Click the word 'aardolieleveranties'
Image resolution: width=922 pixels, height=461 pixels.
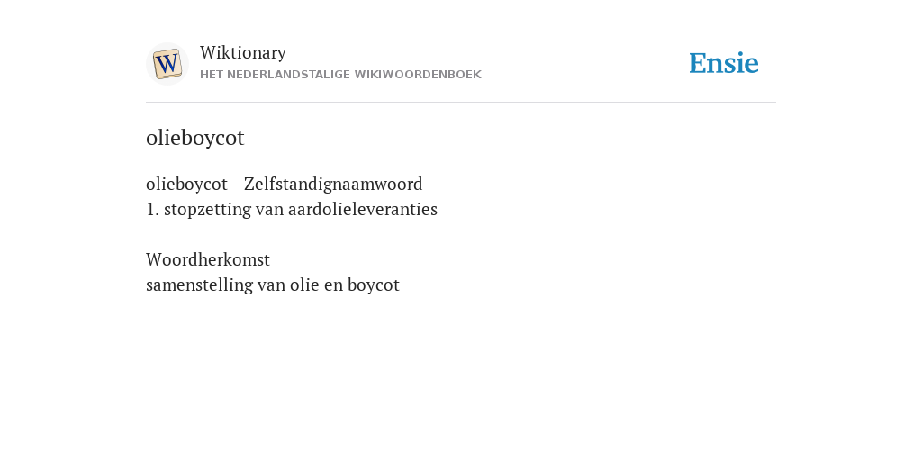click(x=362, y=209)
